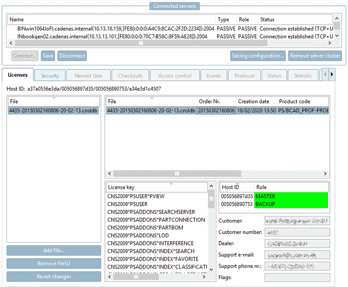Select CNS2009*PSADDONS*INDEX*SEARCH key

pyautogui.click(x=151, y=251)
